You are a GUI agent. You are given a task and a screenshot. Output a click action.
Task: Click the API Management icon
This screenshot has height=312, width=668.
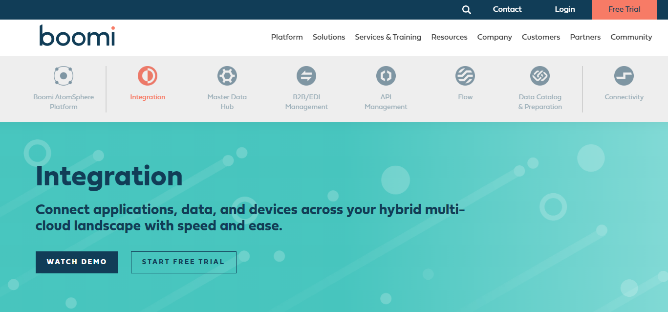(x=386, y=76)
